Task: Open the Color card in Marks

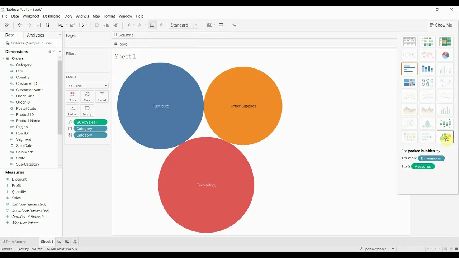Action: [72, 97]
